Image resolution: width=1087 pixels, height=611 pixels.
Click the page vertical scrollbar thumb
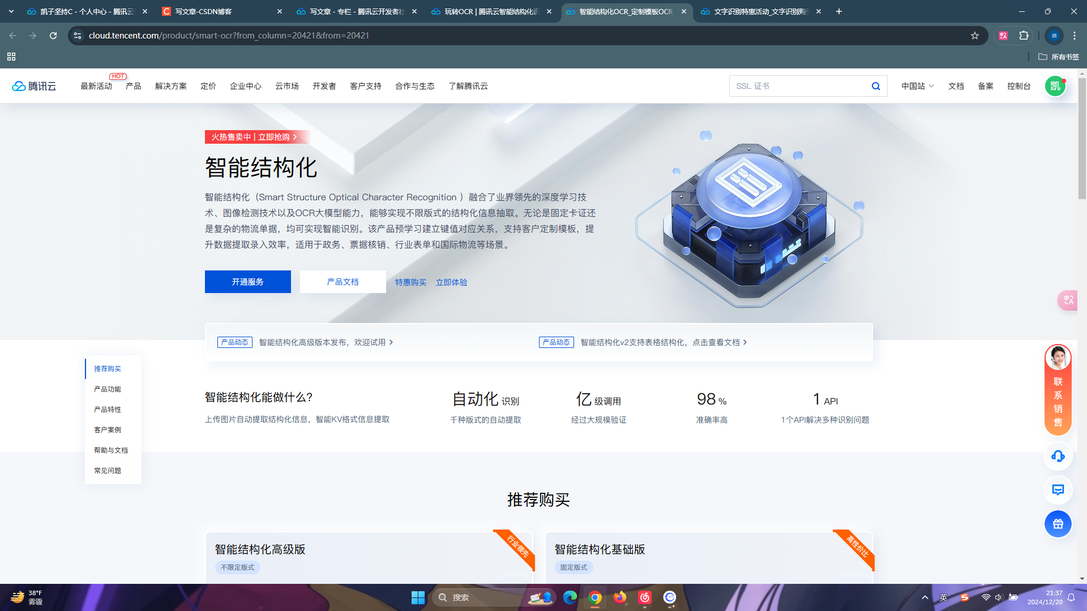coord(1082,139)
